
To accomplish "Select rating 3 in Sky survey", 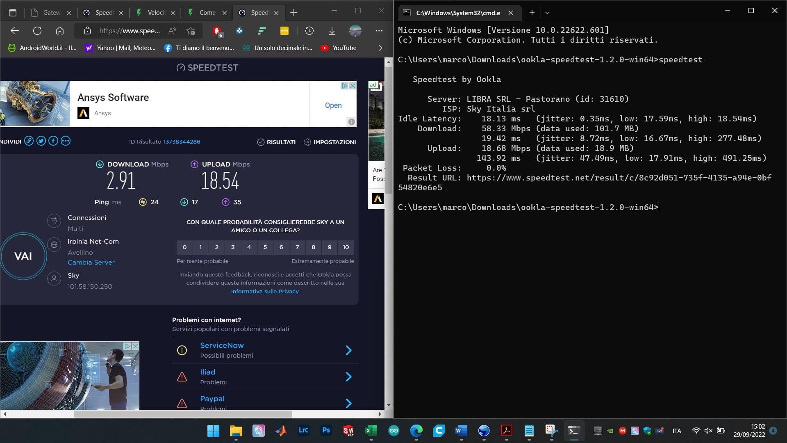I will [x=233, y=247].
